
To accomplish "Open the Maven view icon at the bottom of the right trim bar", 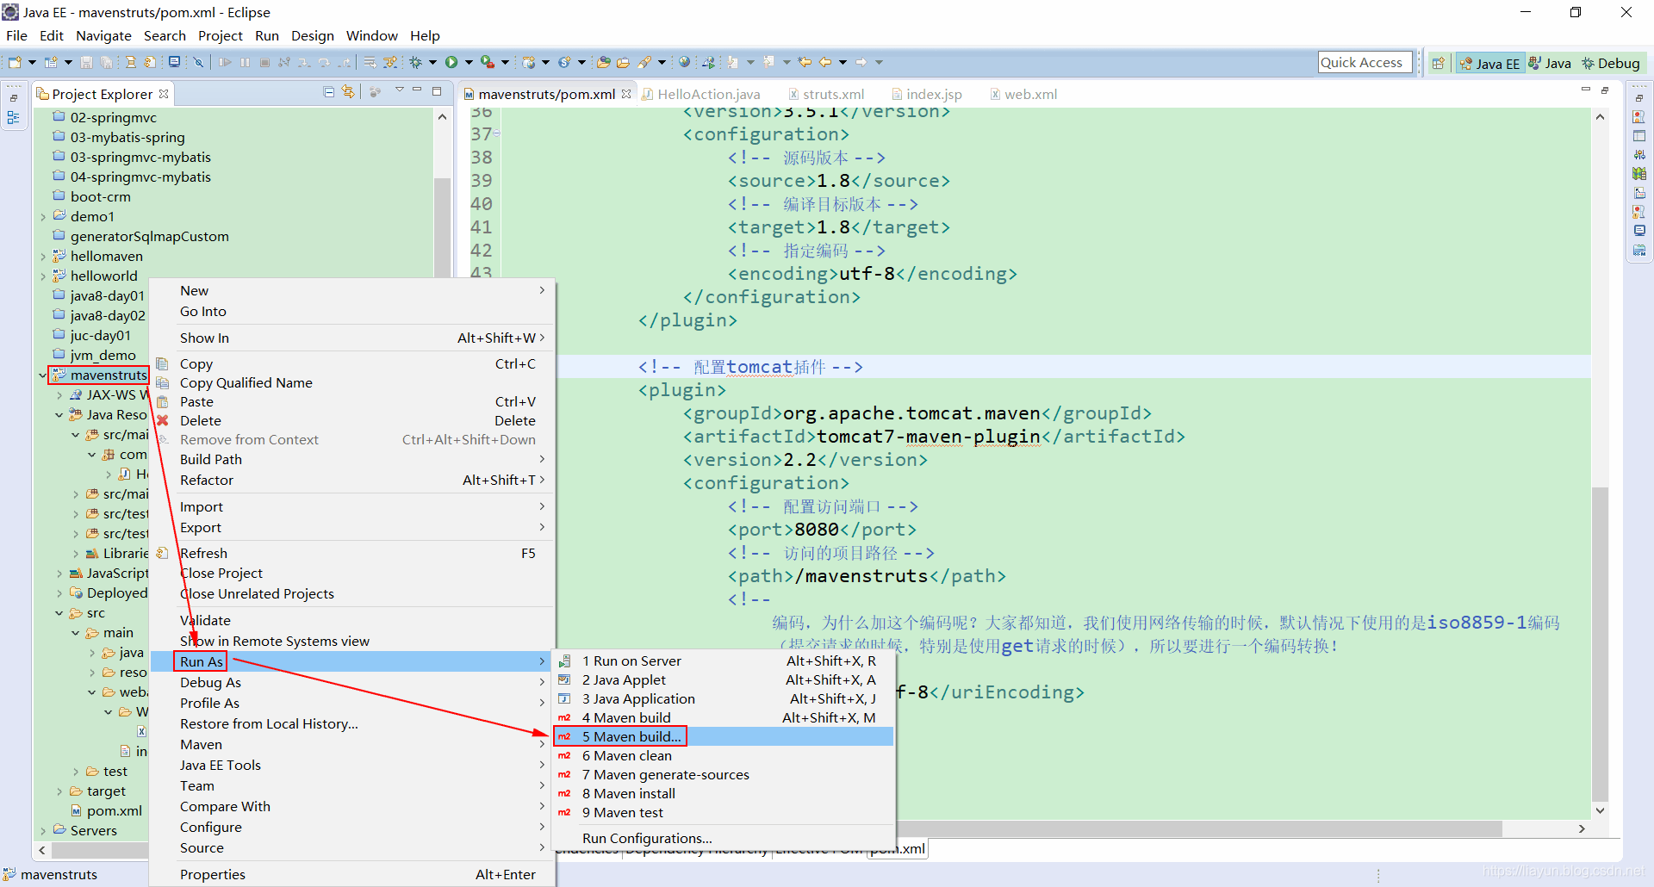I will (1639, 250).
